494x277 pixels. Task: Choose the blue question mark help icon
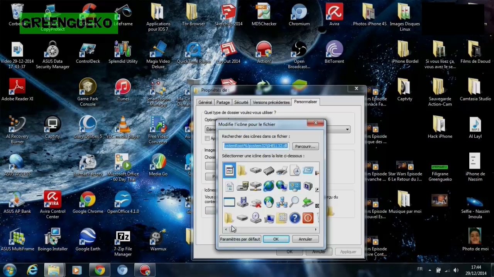(295, 218)
